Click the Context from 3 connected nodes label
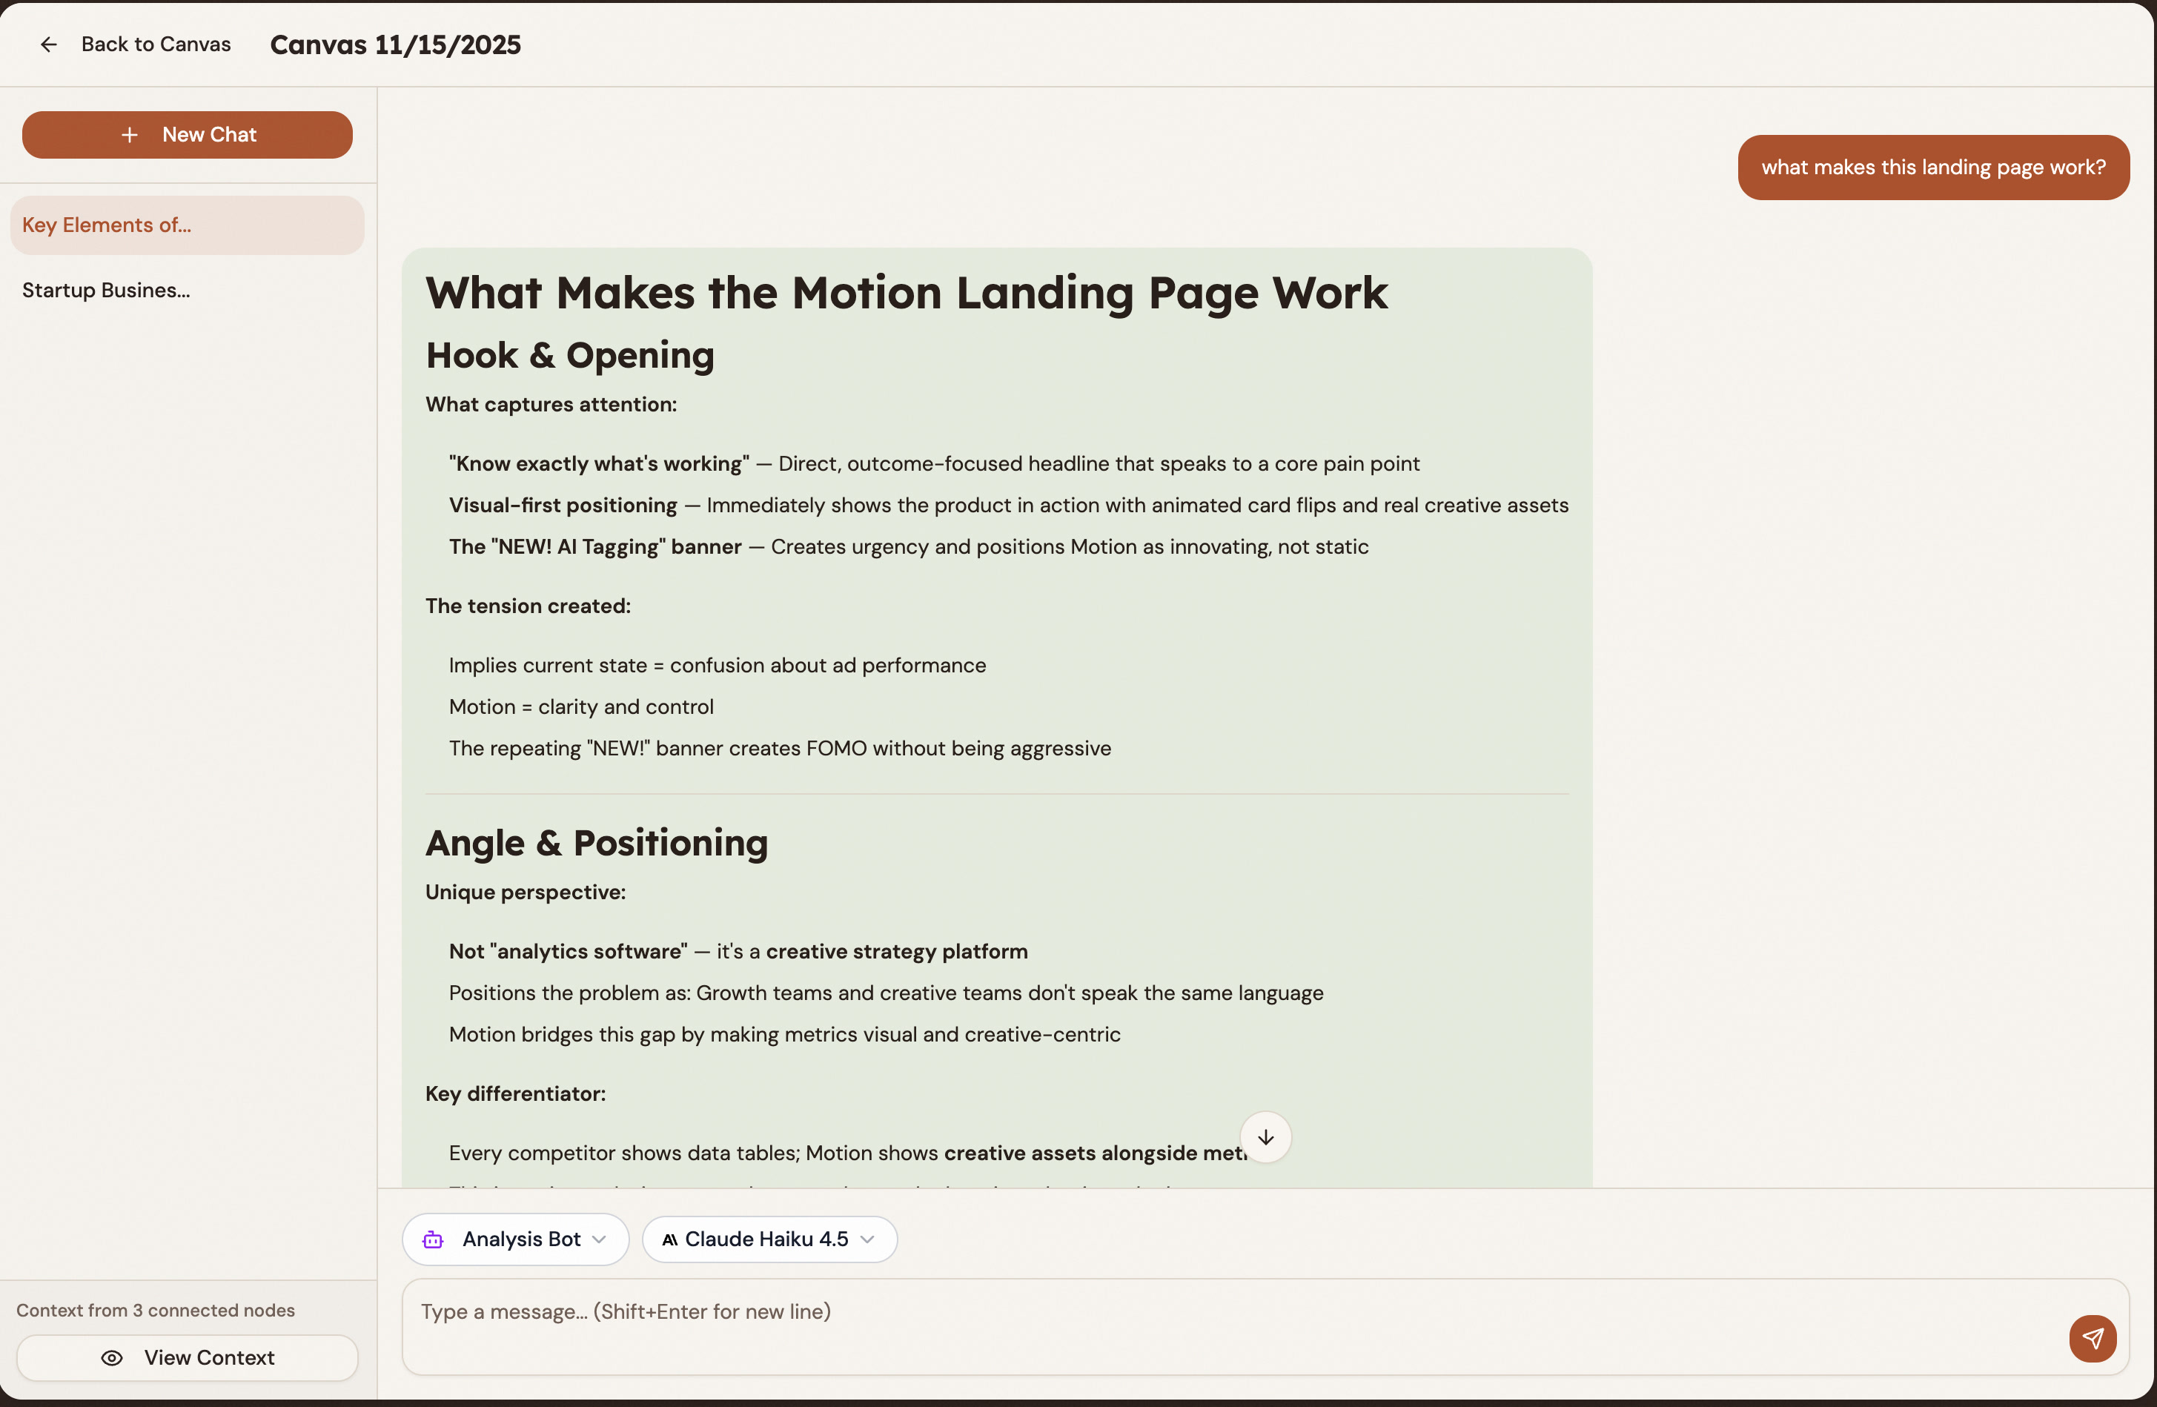The height and width of the screenshot is (1407, 2157). 156,1309
